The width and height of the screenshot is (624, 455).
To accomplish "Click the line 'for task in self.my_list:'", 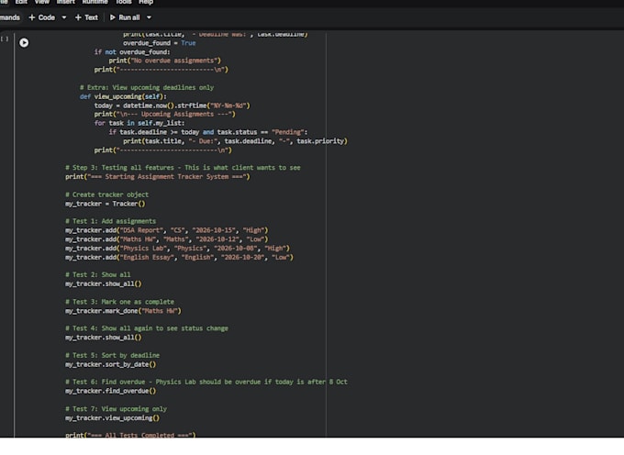I will tap(139, 123).
